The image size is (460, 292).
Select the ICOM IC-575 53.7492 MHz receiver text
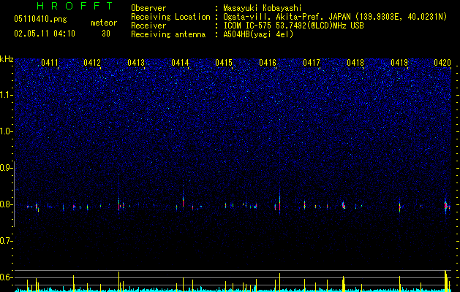coord(293,26)
